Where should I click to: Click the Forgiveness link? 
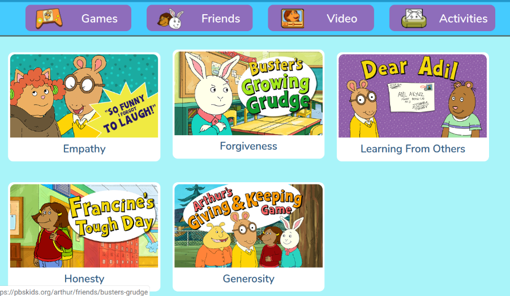248,146
